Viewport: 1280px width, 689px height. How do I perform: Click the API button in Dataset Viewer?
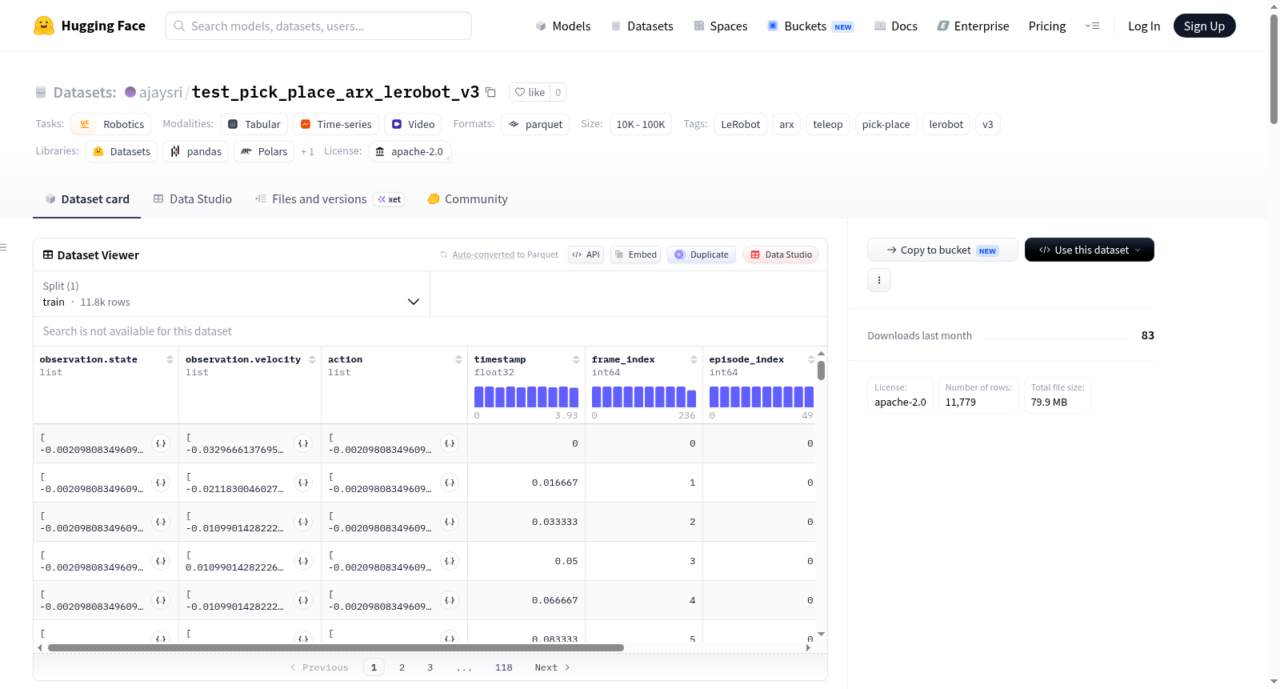(x=586, y=254)
